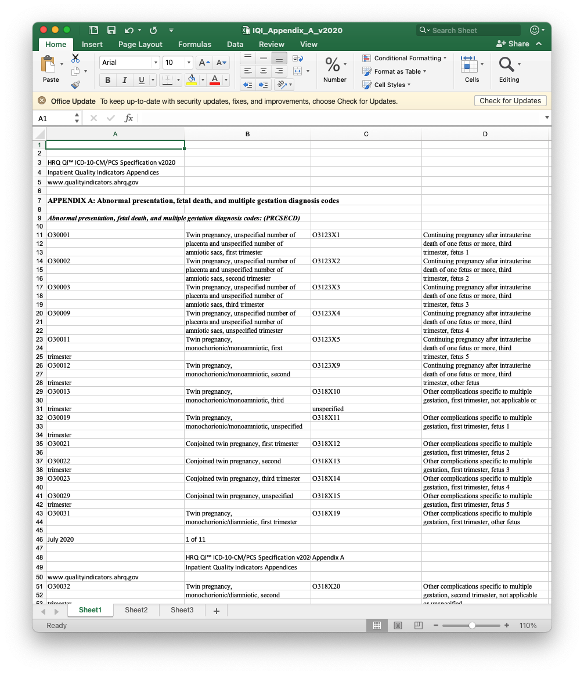Open the Formulas ribbon tab
584x675 pixels.
coord(194,44)
